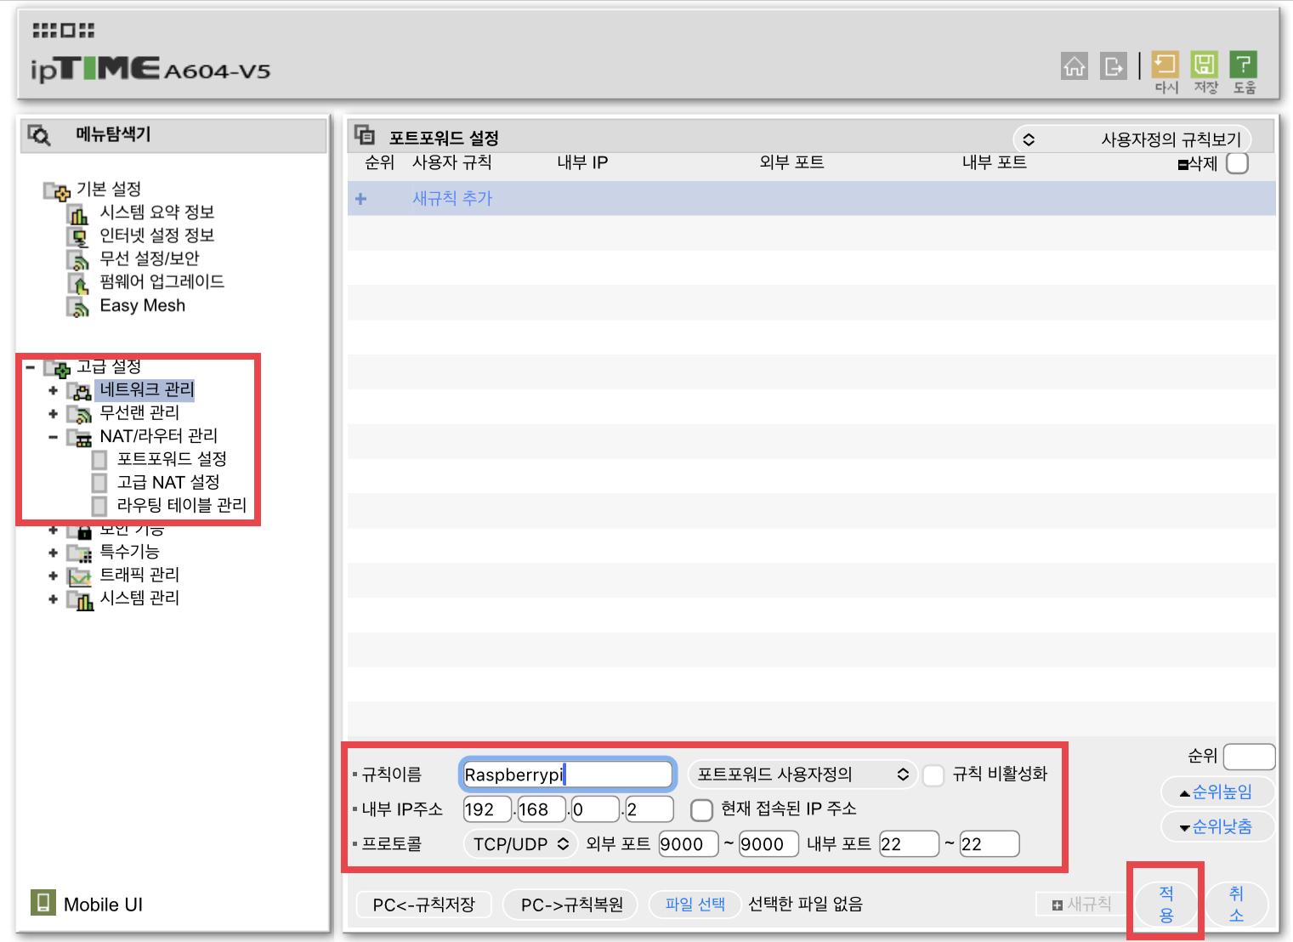Click the green 저장 save icon
The image size is (1293, 942).
[1205, 65]
